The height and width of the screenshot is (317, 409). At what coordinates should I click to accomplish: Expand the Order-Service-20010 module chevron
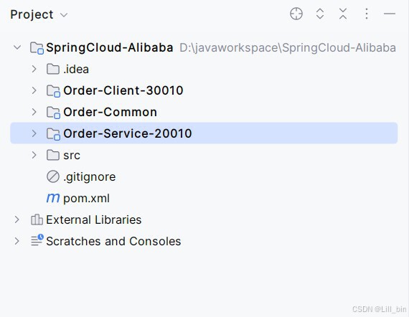coord(34,133)
